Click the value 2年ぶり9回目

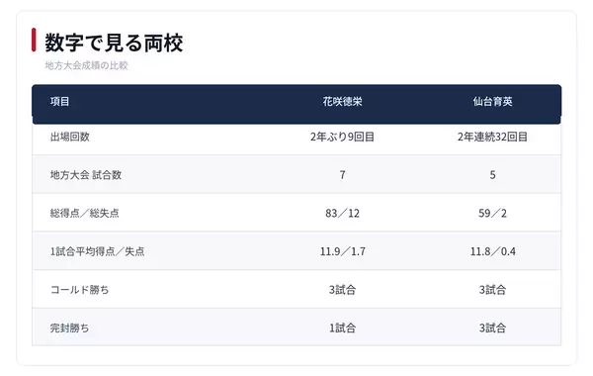point(342,137)
